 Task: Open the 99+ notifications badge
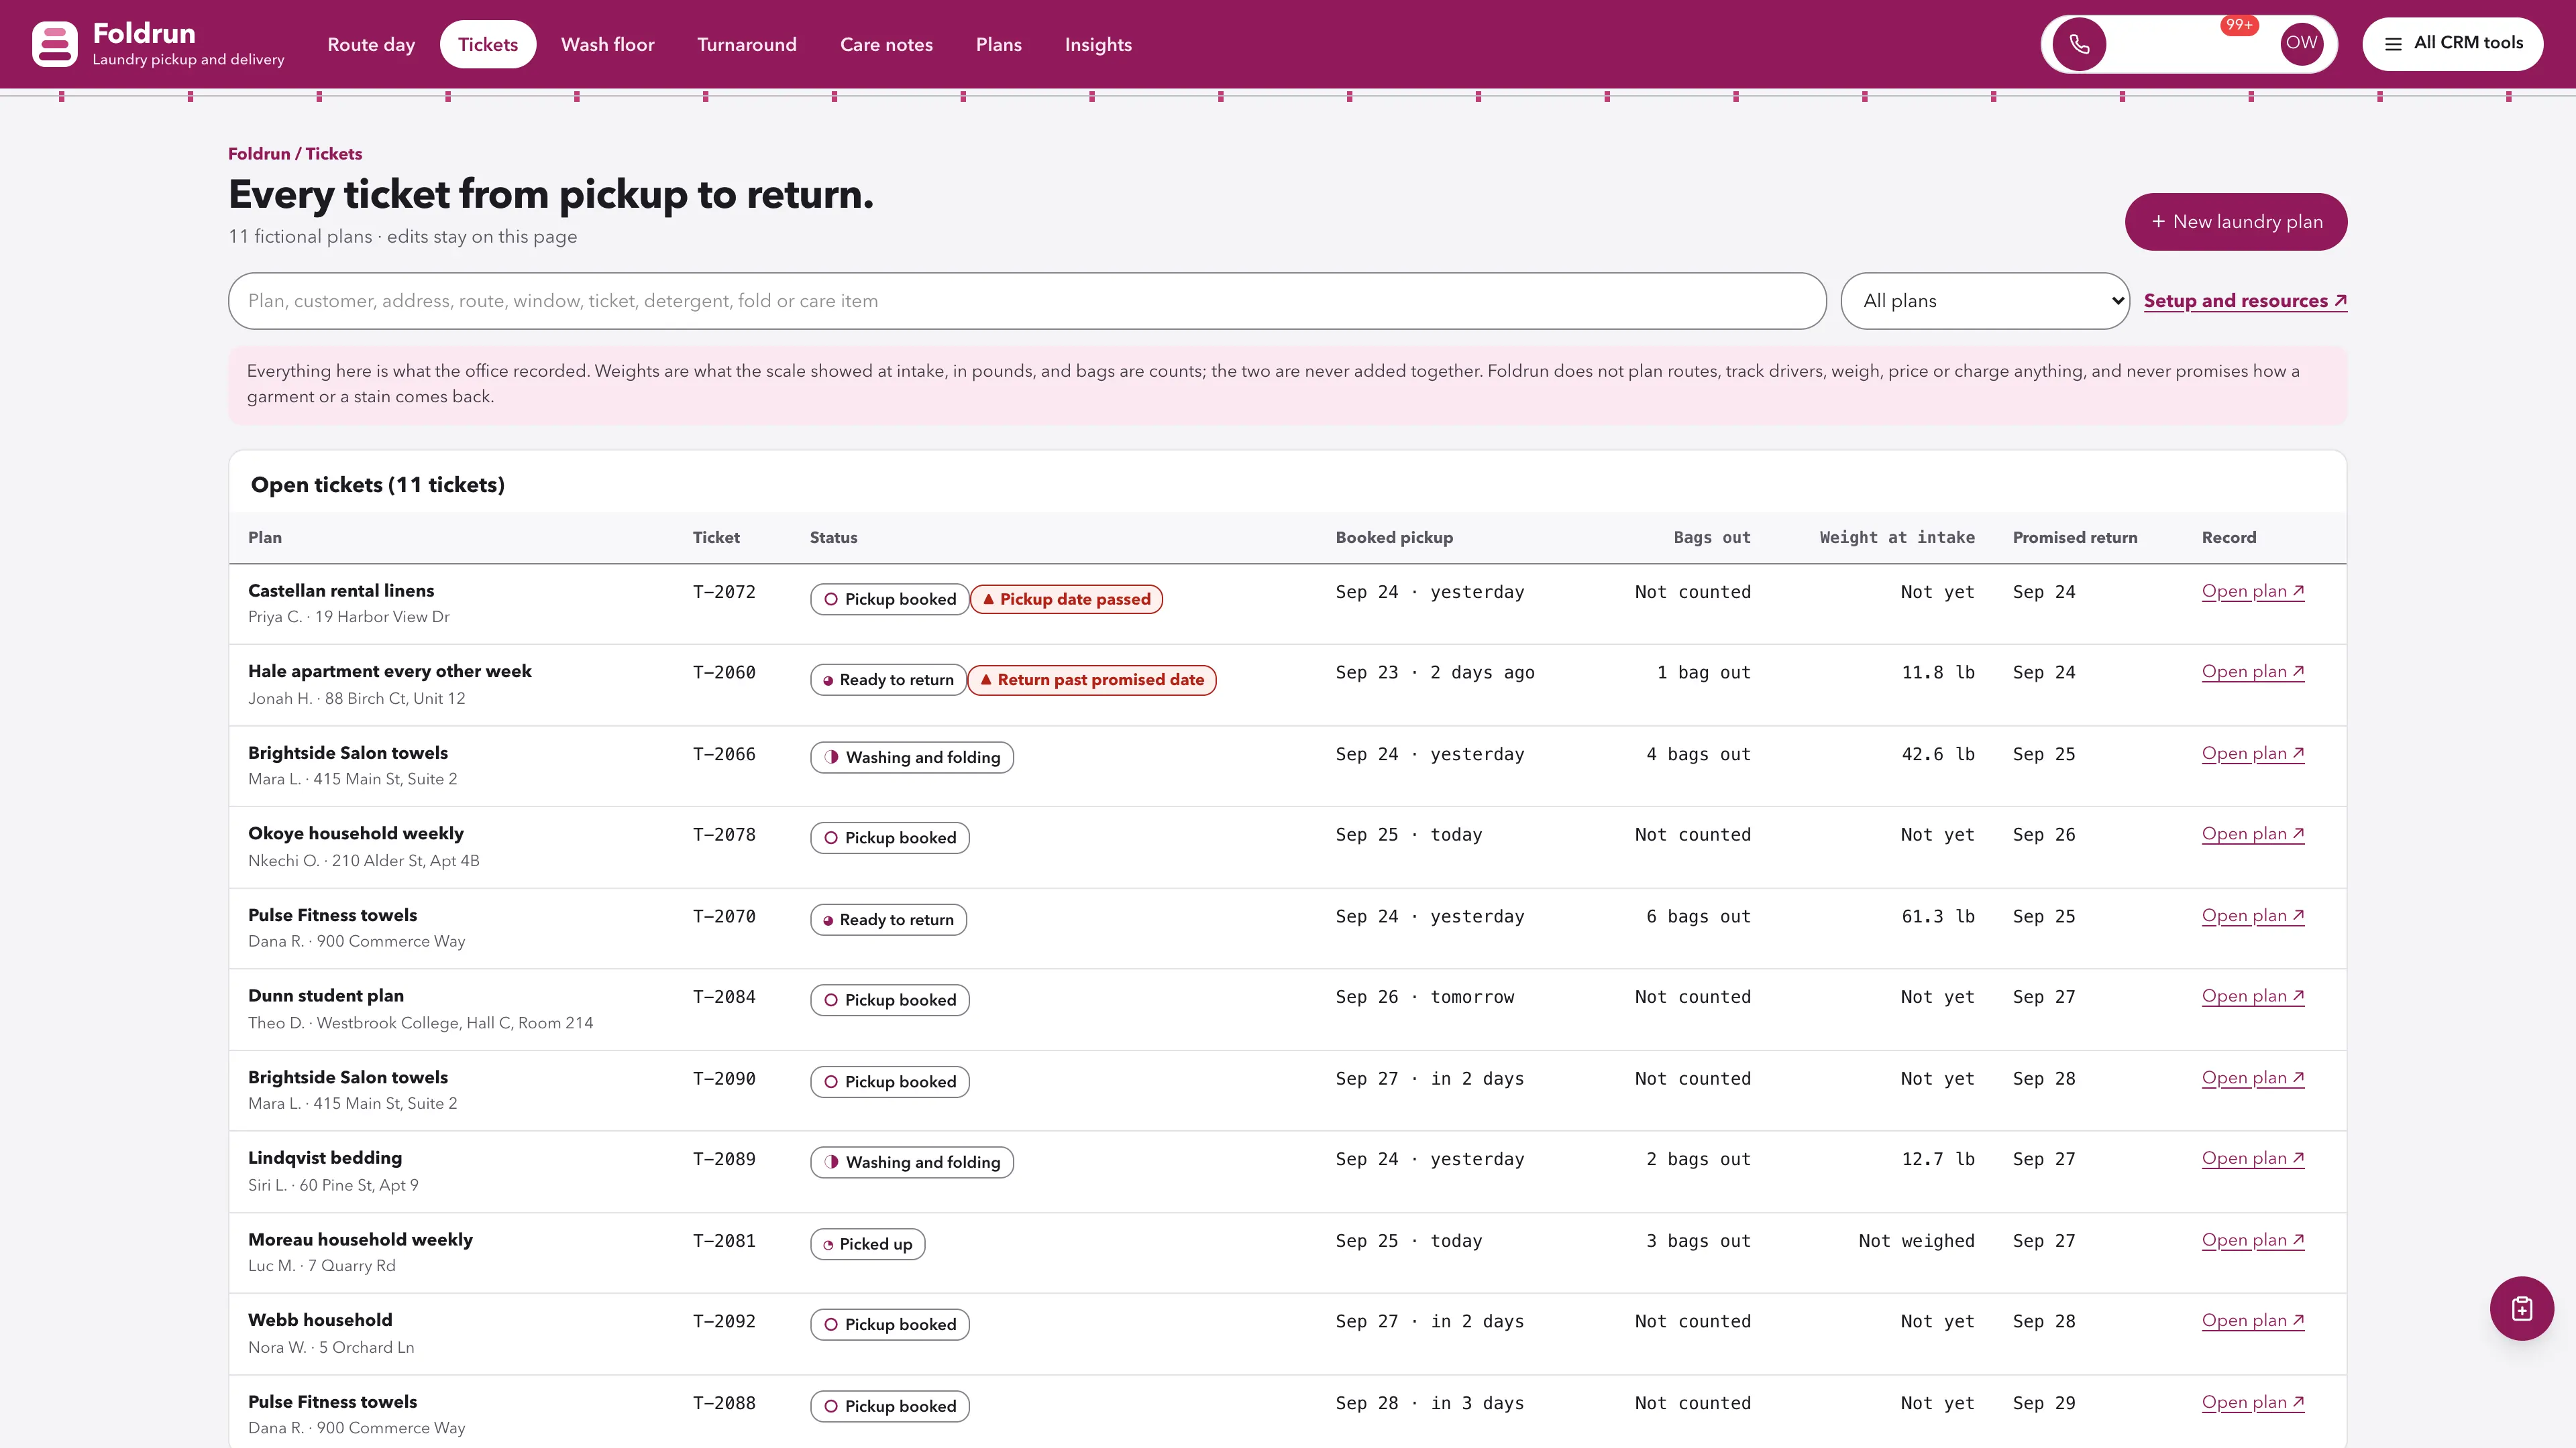point(2239,25)
